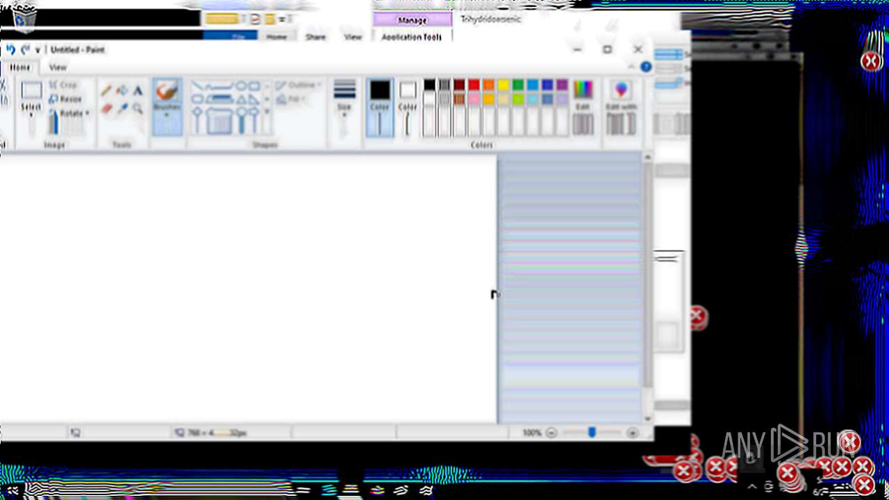Pick the red palette swatch
This screenshot has height=500, width=889.
click(474, 85)
